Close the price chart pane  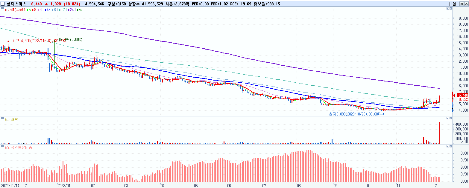(451, 9)
